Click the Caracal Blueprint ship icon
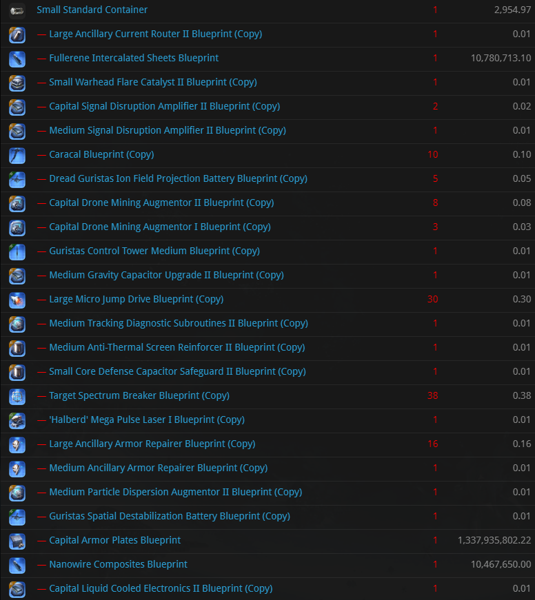The width and height of the screenshot is (535, 600). click(17, 156)
